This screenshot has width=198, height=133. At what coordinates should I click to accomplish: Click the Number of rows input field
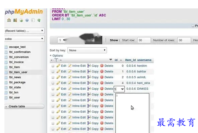click(x=184, y=40)
